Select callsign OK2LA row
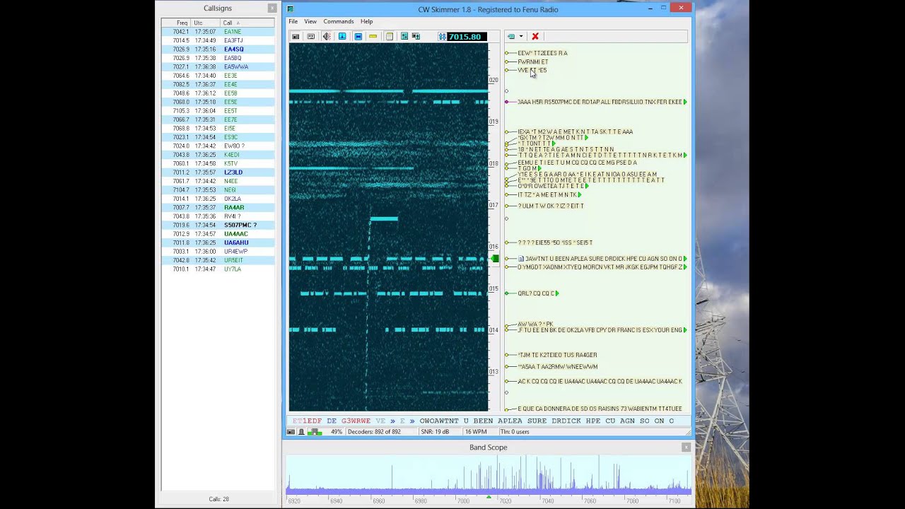This screenshot has width=905, height=509. click(x=218, y=199)
